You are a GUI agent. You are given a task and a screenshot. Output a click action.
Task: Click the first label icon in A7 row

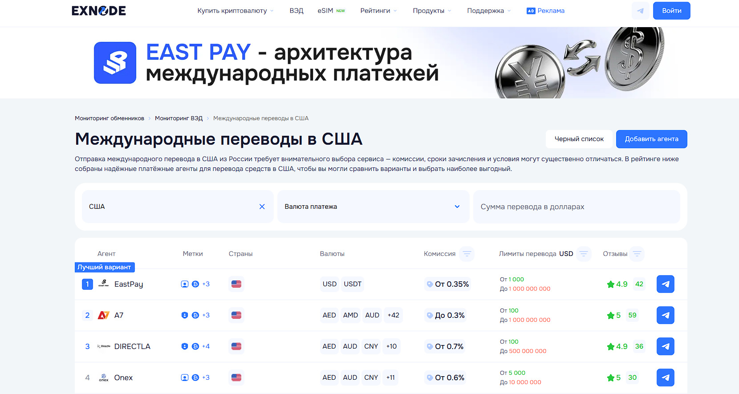click(185, 315)
